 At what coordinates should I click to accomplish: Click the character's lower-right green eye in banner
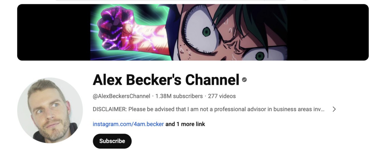[260, 56]
